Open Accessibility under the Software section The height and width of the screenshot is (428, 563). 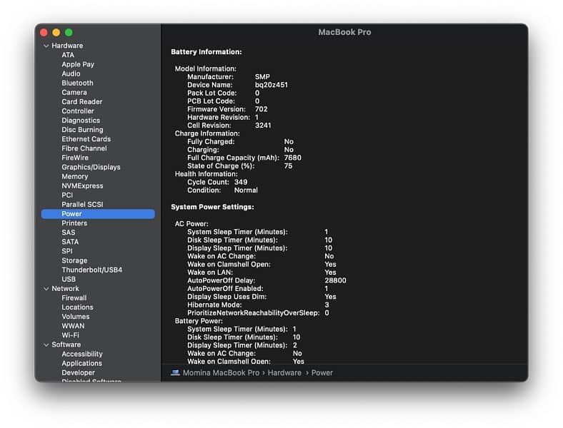81,354
